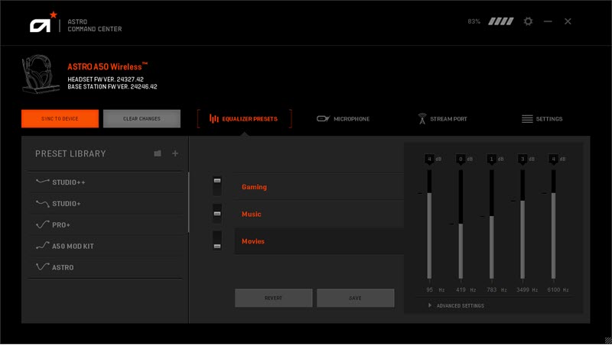Click the add preset plus icon

click(175, 153)
